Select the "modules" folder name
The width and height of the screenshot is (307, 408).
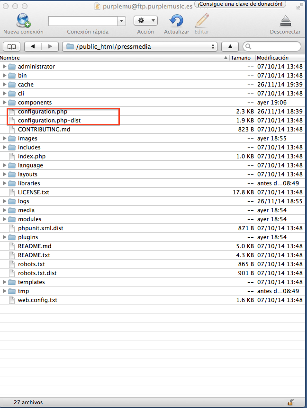click(x=29, y=219)
